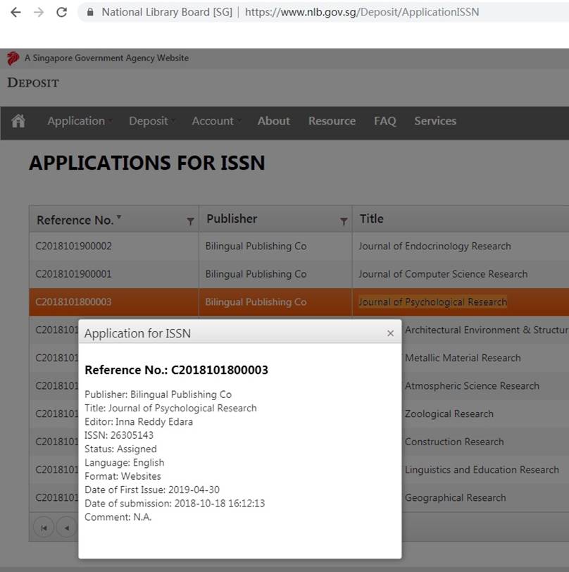Viewport: 569px width, 572px height.
Task: Open filter for Publisher column
Action: coord(343,221)
